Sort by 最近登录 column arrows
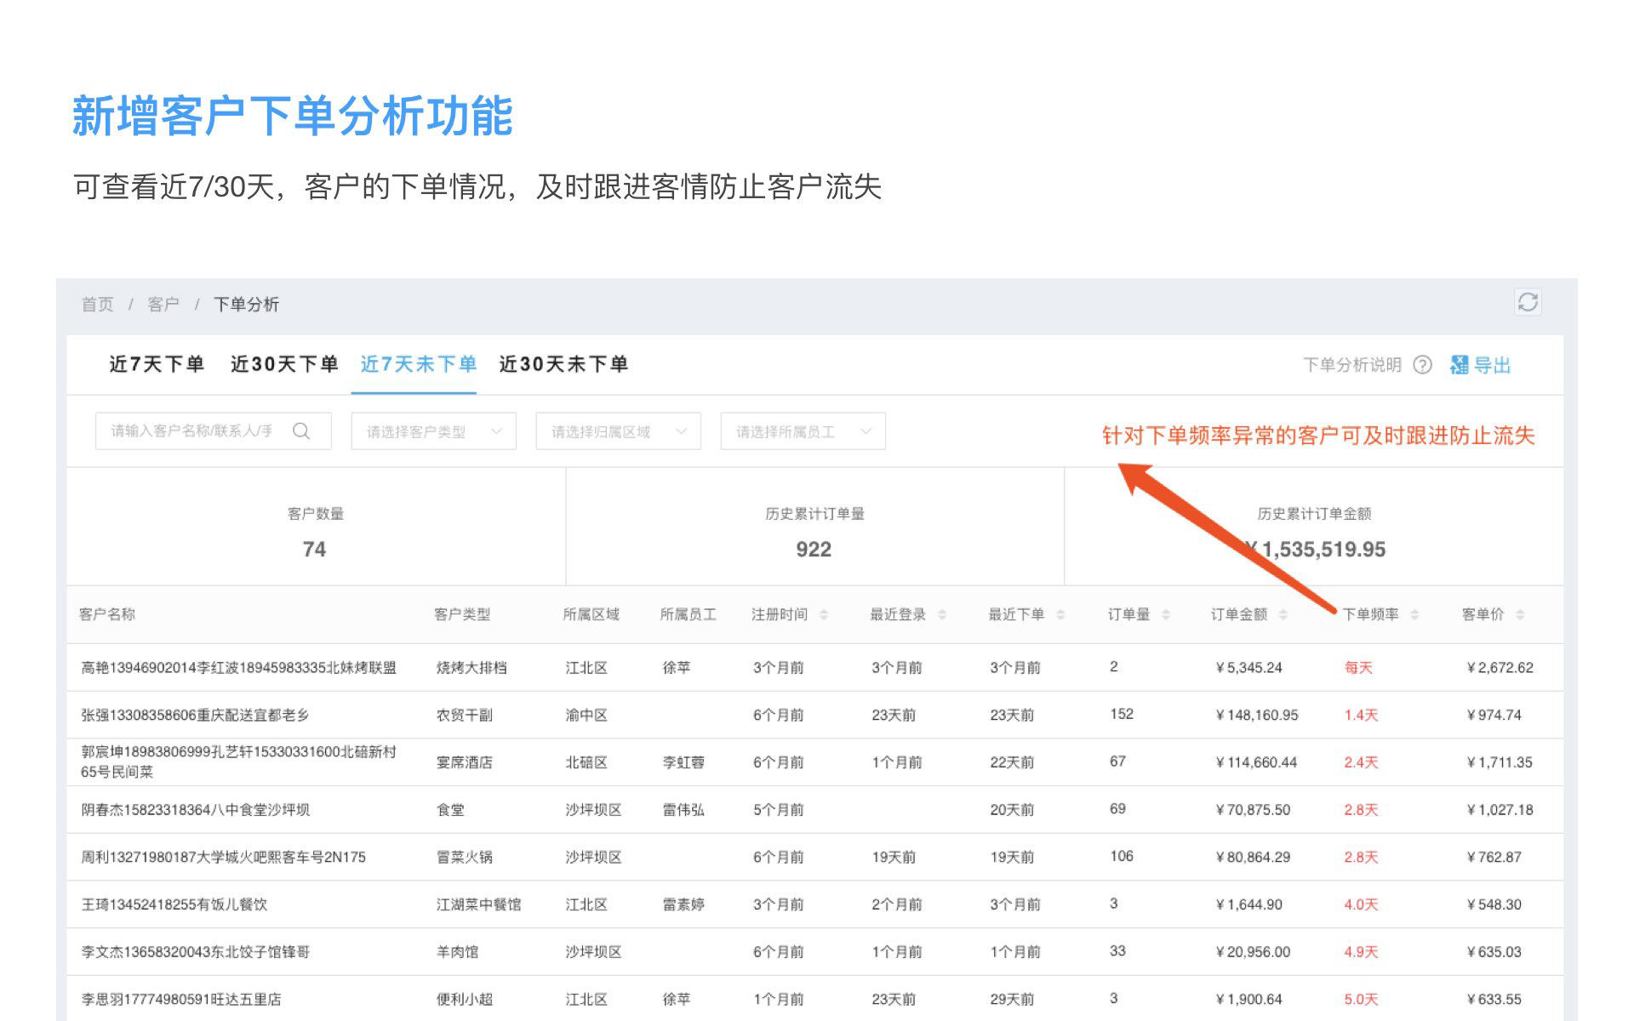The image size is (1634, 1021). 942,614
